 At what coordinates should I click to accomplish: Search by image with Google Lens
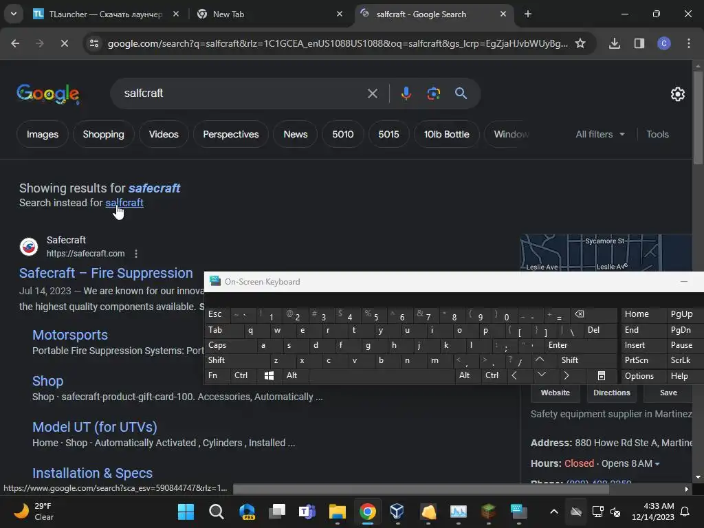point(433,93)
